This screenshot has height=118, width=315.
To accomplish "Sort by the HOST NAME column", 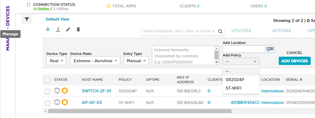I will pos(92,80).
